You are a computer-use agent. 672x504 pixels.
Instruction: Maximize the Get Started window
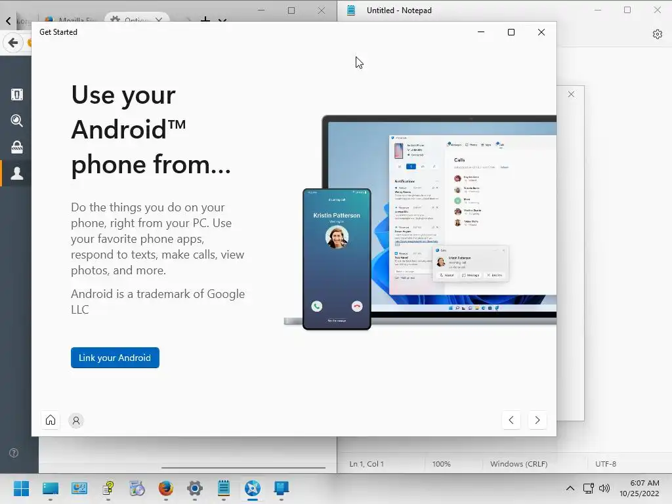tap(511, 32)
